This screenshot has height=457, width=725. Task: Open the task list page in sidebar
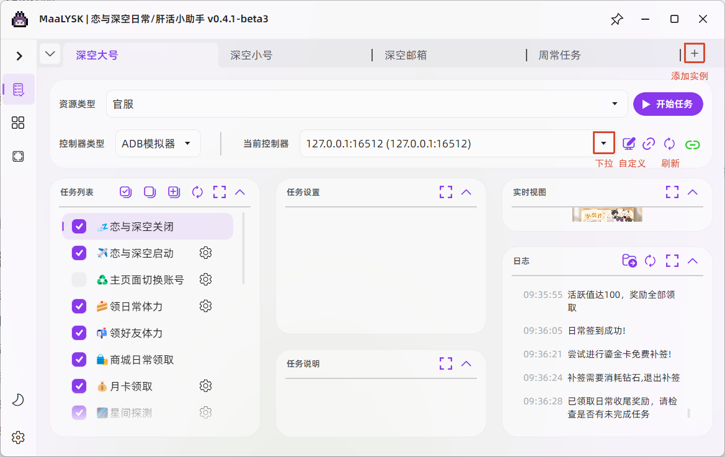pyautogui.click(x=19, y=89)
